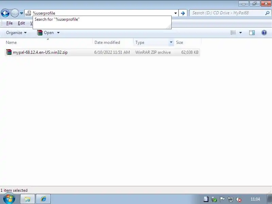Viewport: 272px width, 204px height.
Task: Open the Edit menu
Action: tap(21, 23)
